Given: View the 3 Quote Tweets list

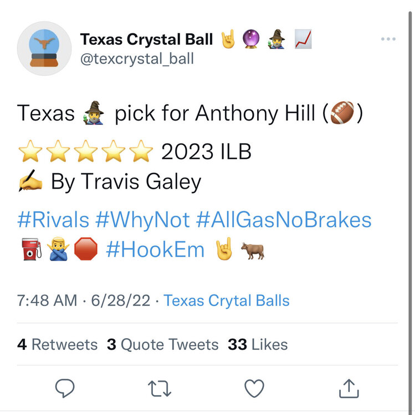Looking at the screenshot, I should click(x=162, y=344).
